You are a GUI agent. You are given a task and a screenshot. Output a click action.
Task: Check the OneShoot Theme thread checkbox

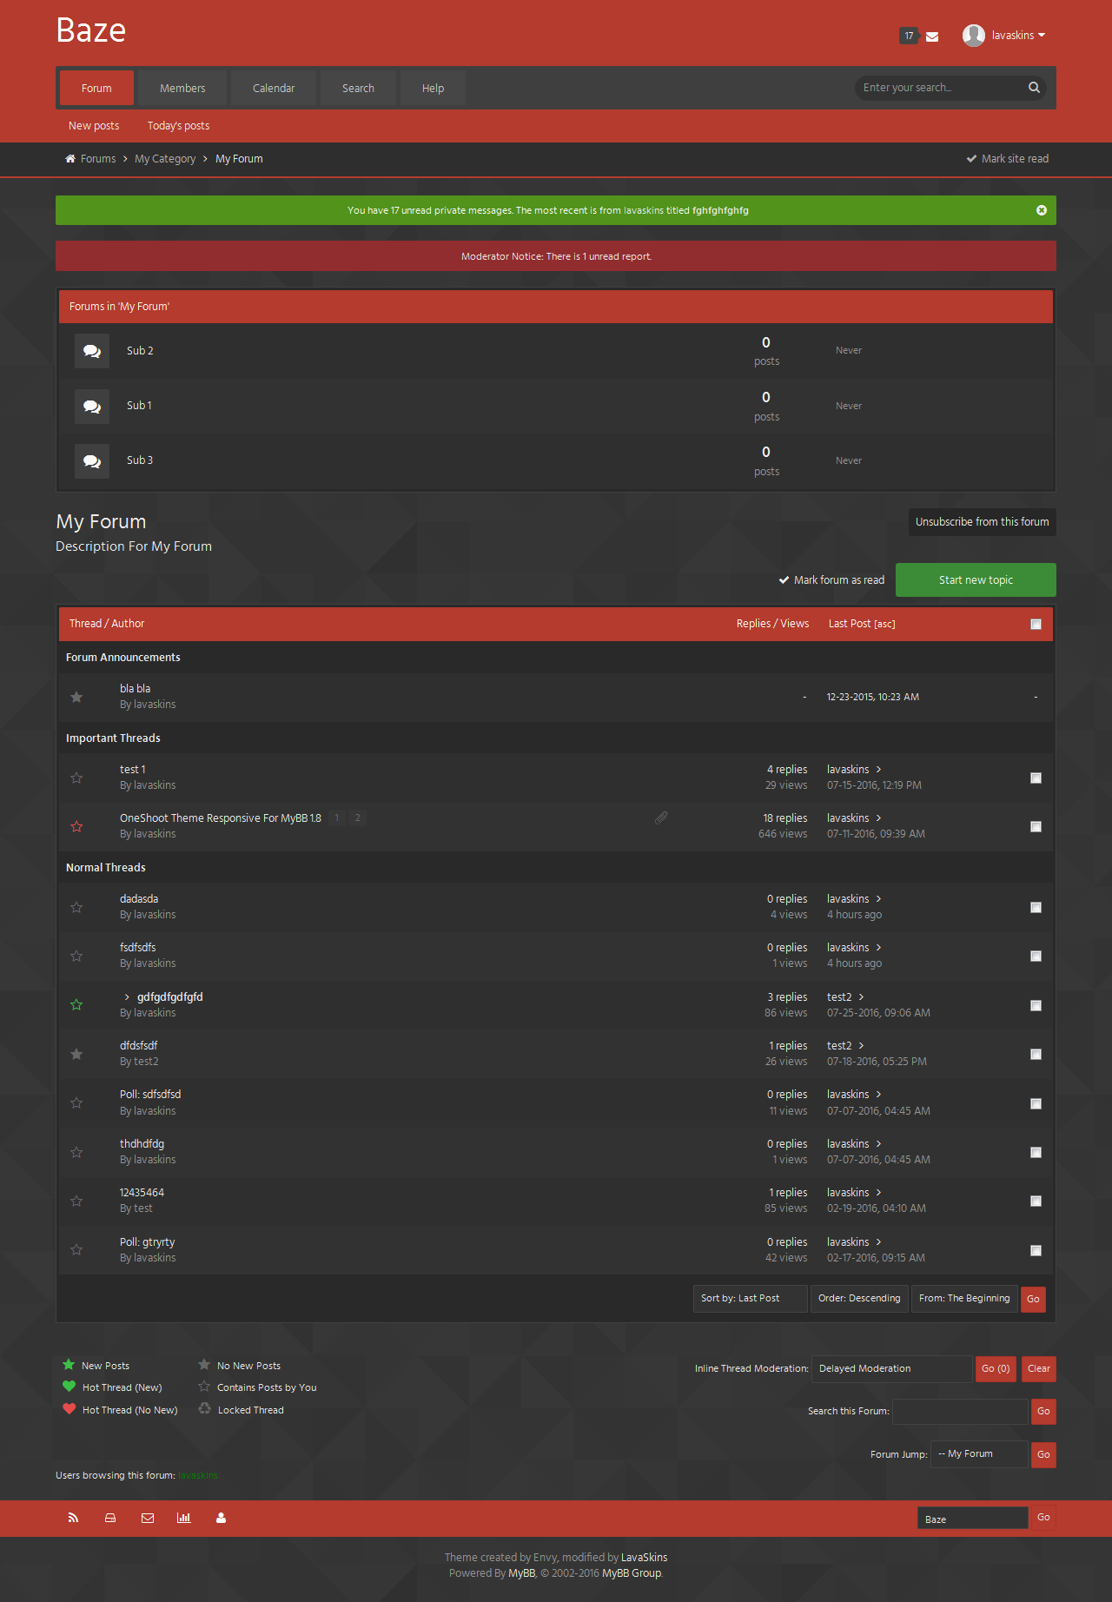tap(1036, 826)
